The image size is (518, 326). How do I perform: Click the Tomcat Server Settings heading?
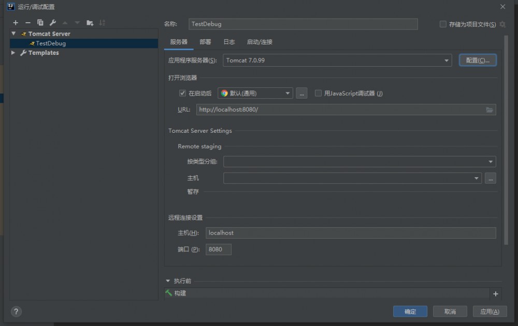(200, 131)
